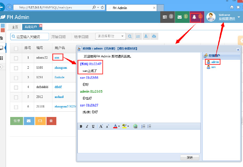Click the browser refresh icon

pos(102,7)
